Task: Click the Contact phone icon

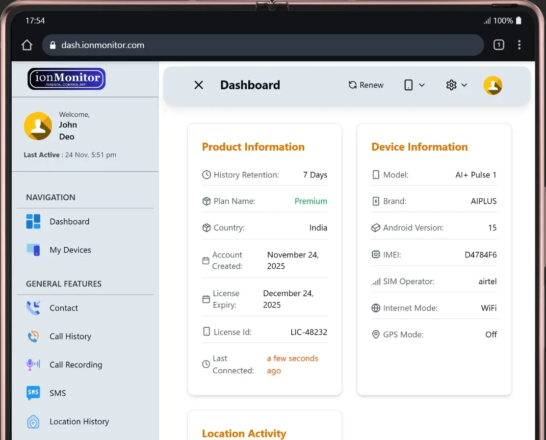Action: pos(33,308)
